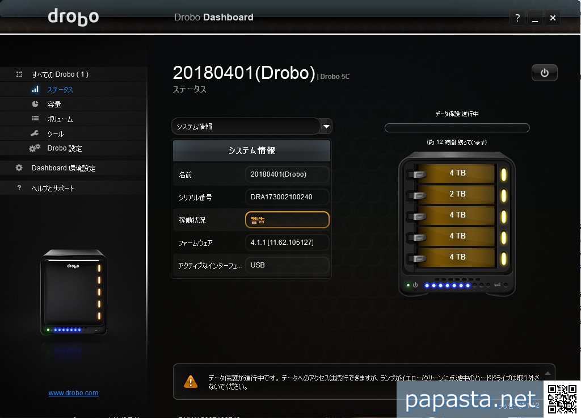Click the serial number DRA173002100240 field
581x418 pixels.
[287, 197]
